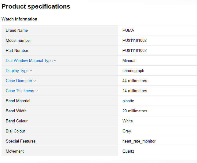This screenshot has width=197, height=163.
Task: Expand chevron beside Dial Window Material Type
Action: point(55,61)
